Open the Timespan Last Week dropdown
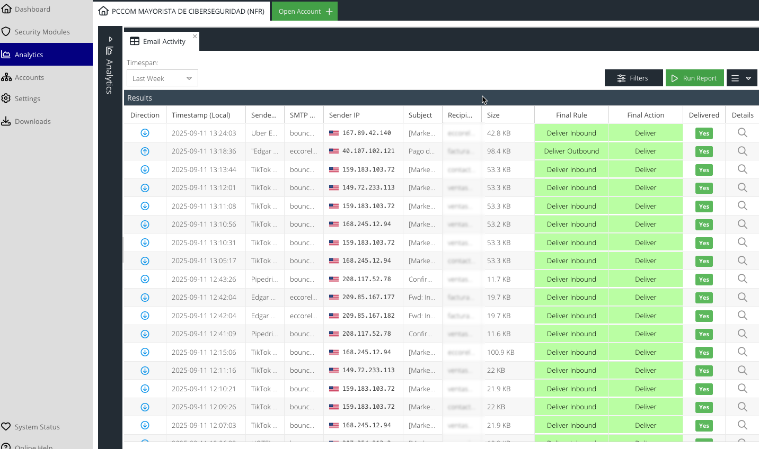This screenshot has width=759, height=449. (x=162, y=78)
